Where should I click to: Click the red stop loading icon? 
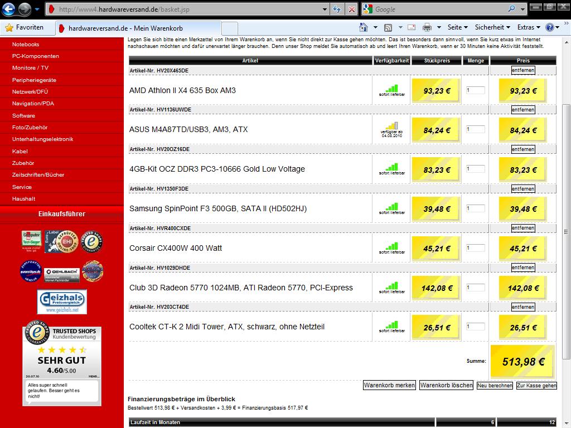click(x=352, y=9)
